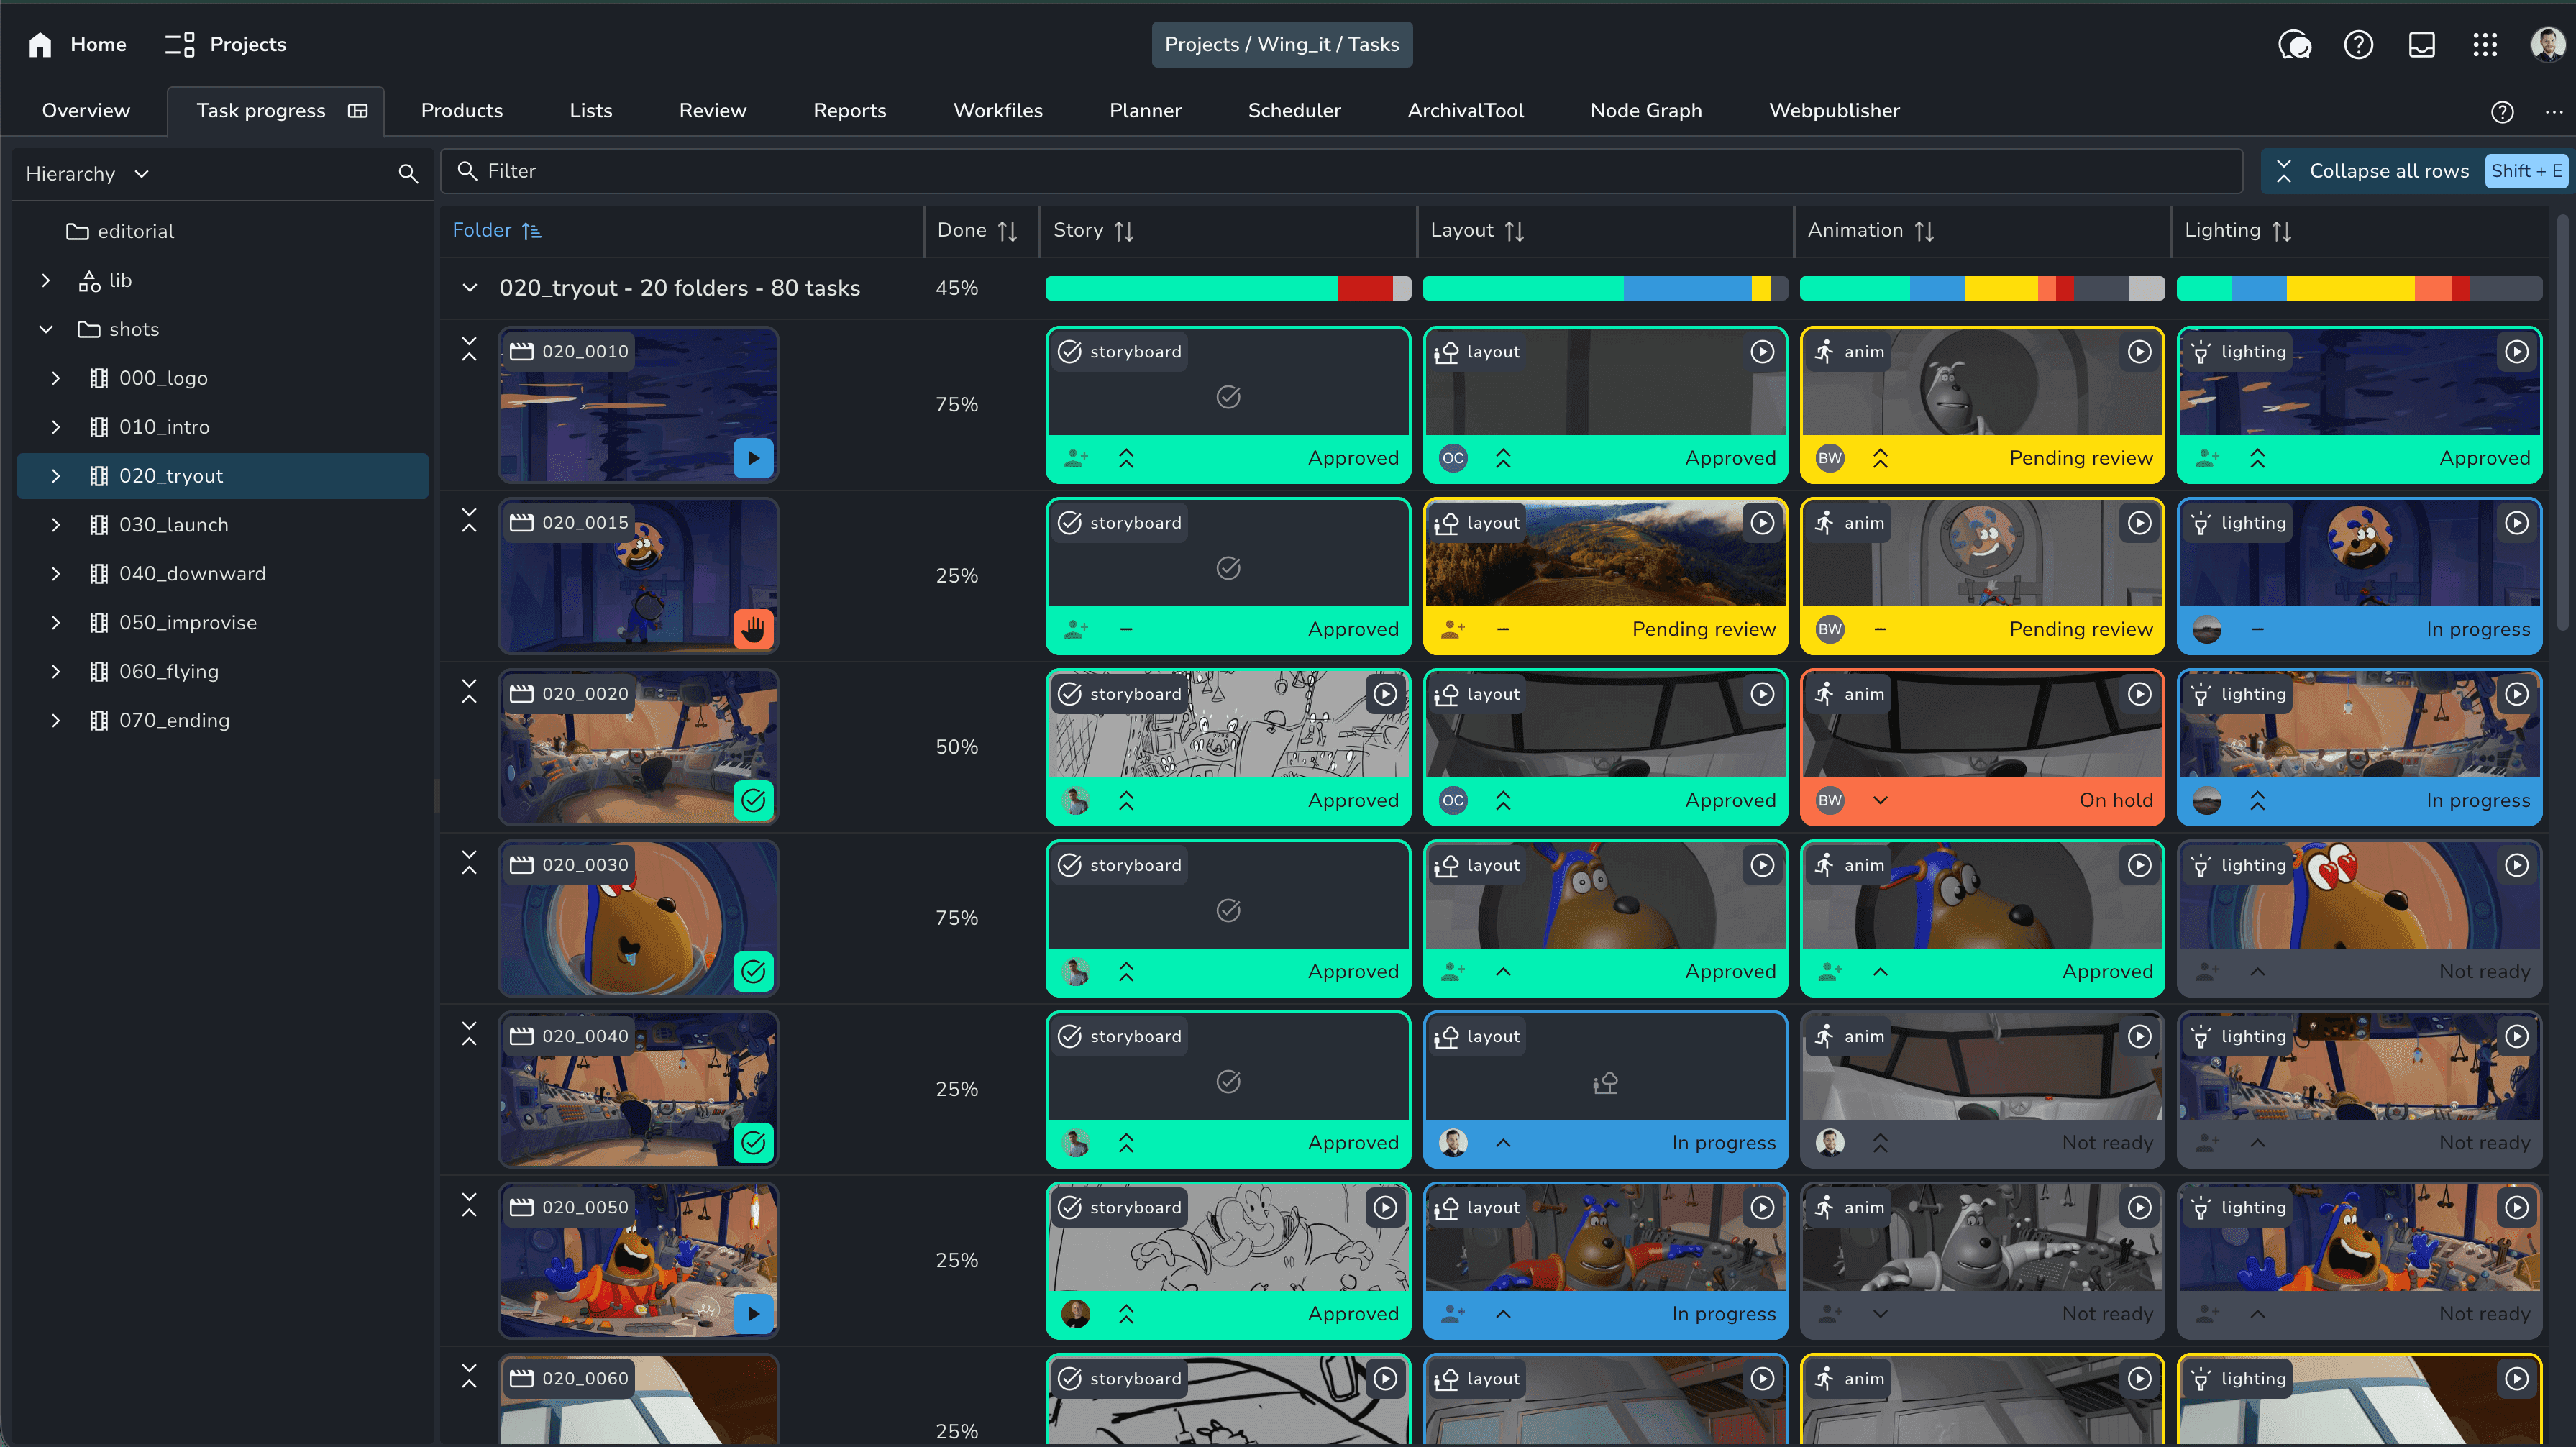Expand the 010_intro sequence
Image resolution: width=2576 pixels, height=1447 pixels.
(x=56, y=428)
